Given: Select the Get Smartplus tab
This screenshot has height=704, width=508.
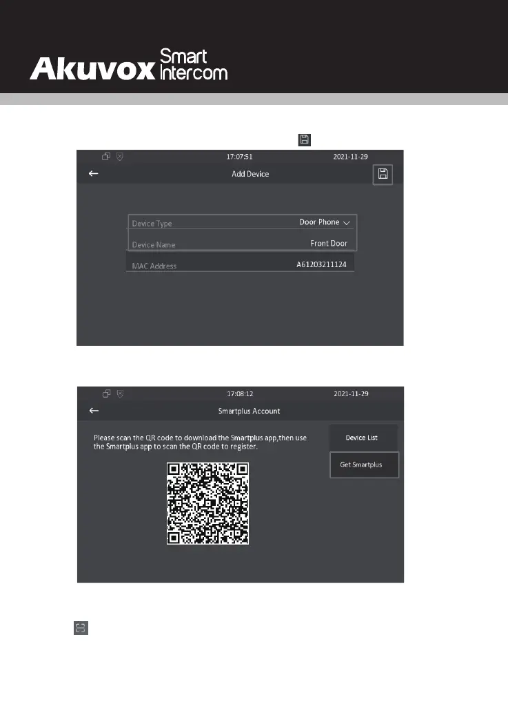Looking at the screenshot, I should (x=364, y=465).
